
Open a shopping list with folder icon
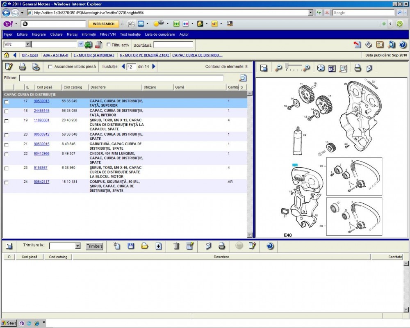(145, 246)
